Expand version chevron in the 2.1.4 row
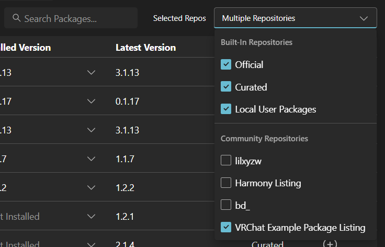 tap(92, 243)
